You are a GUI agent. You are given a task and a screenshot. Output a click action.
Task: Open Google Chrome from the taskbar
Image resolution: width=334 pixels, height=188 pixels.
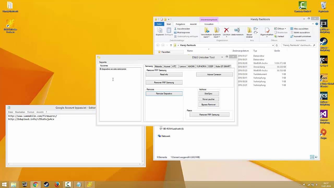tap(35, 185)
